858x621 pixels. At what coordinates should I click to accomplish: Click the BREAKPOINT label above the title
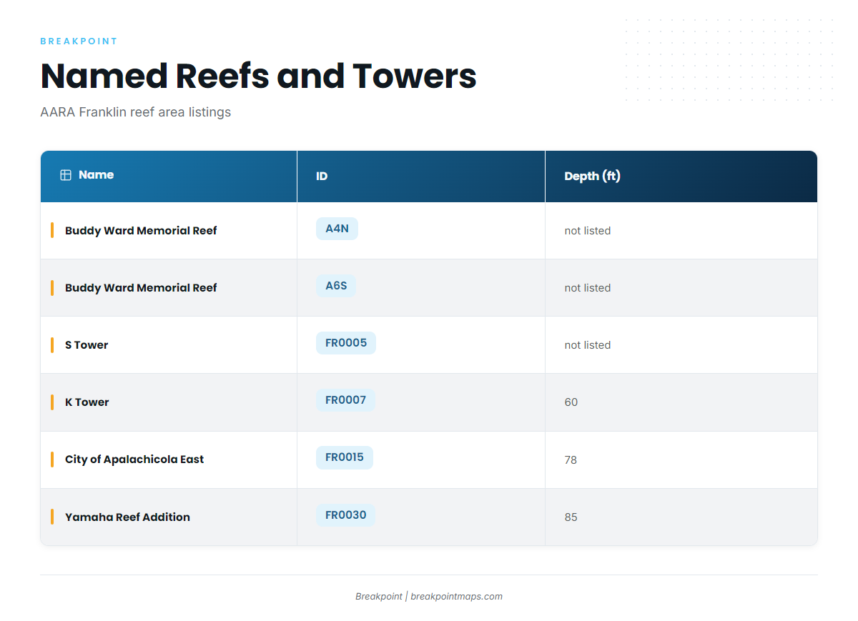pos(79,41)
